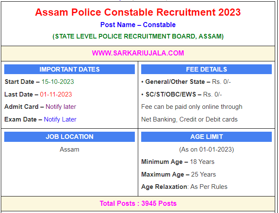The image size is (279, 213).
Task: Select the Post Name – Constable text
Action: click(138, 25)
